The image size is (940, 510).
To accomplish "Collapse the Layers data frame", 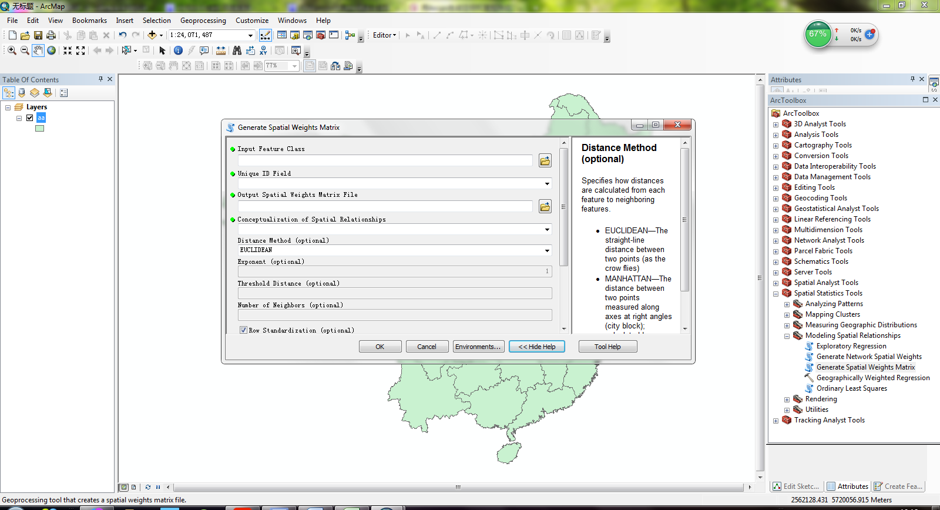I will (x=8, y=108).
